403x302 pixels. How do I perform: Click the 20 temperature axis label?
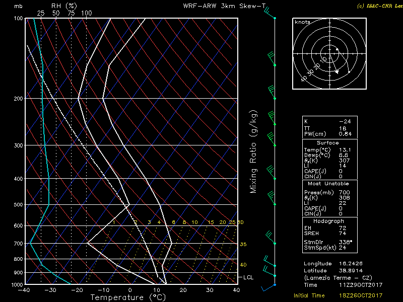(183, 290)
